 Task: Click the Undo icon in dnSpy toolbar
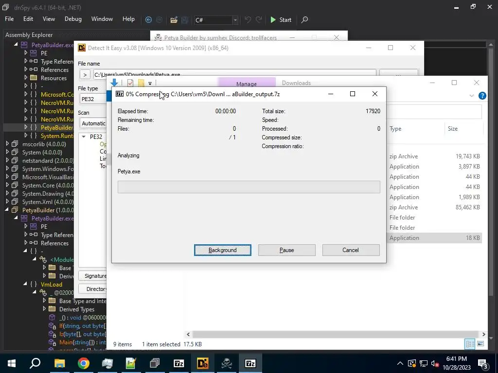(x=248, y=19)
